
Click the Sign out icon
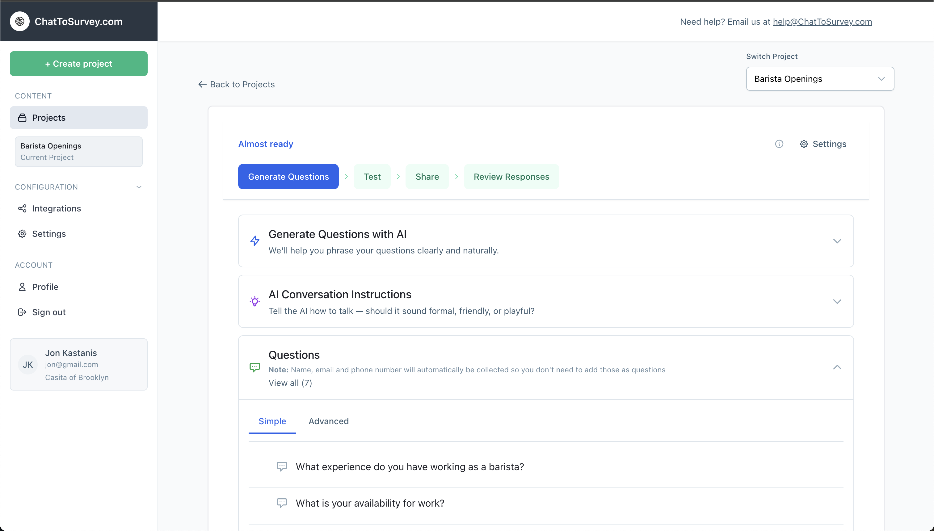click(22, 312)
